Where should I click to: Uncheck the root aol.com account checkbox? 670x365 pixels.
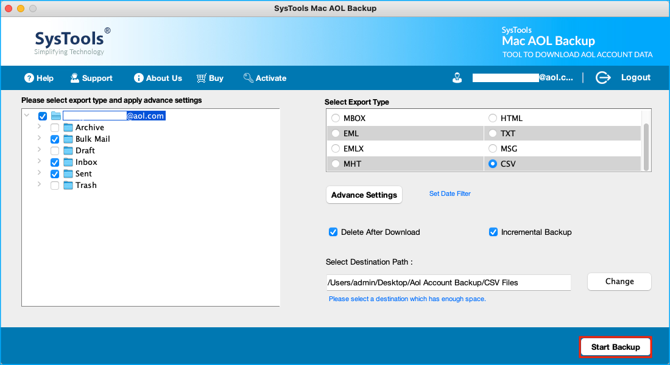click(43, 116)
